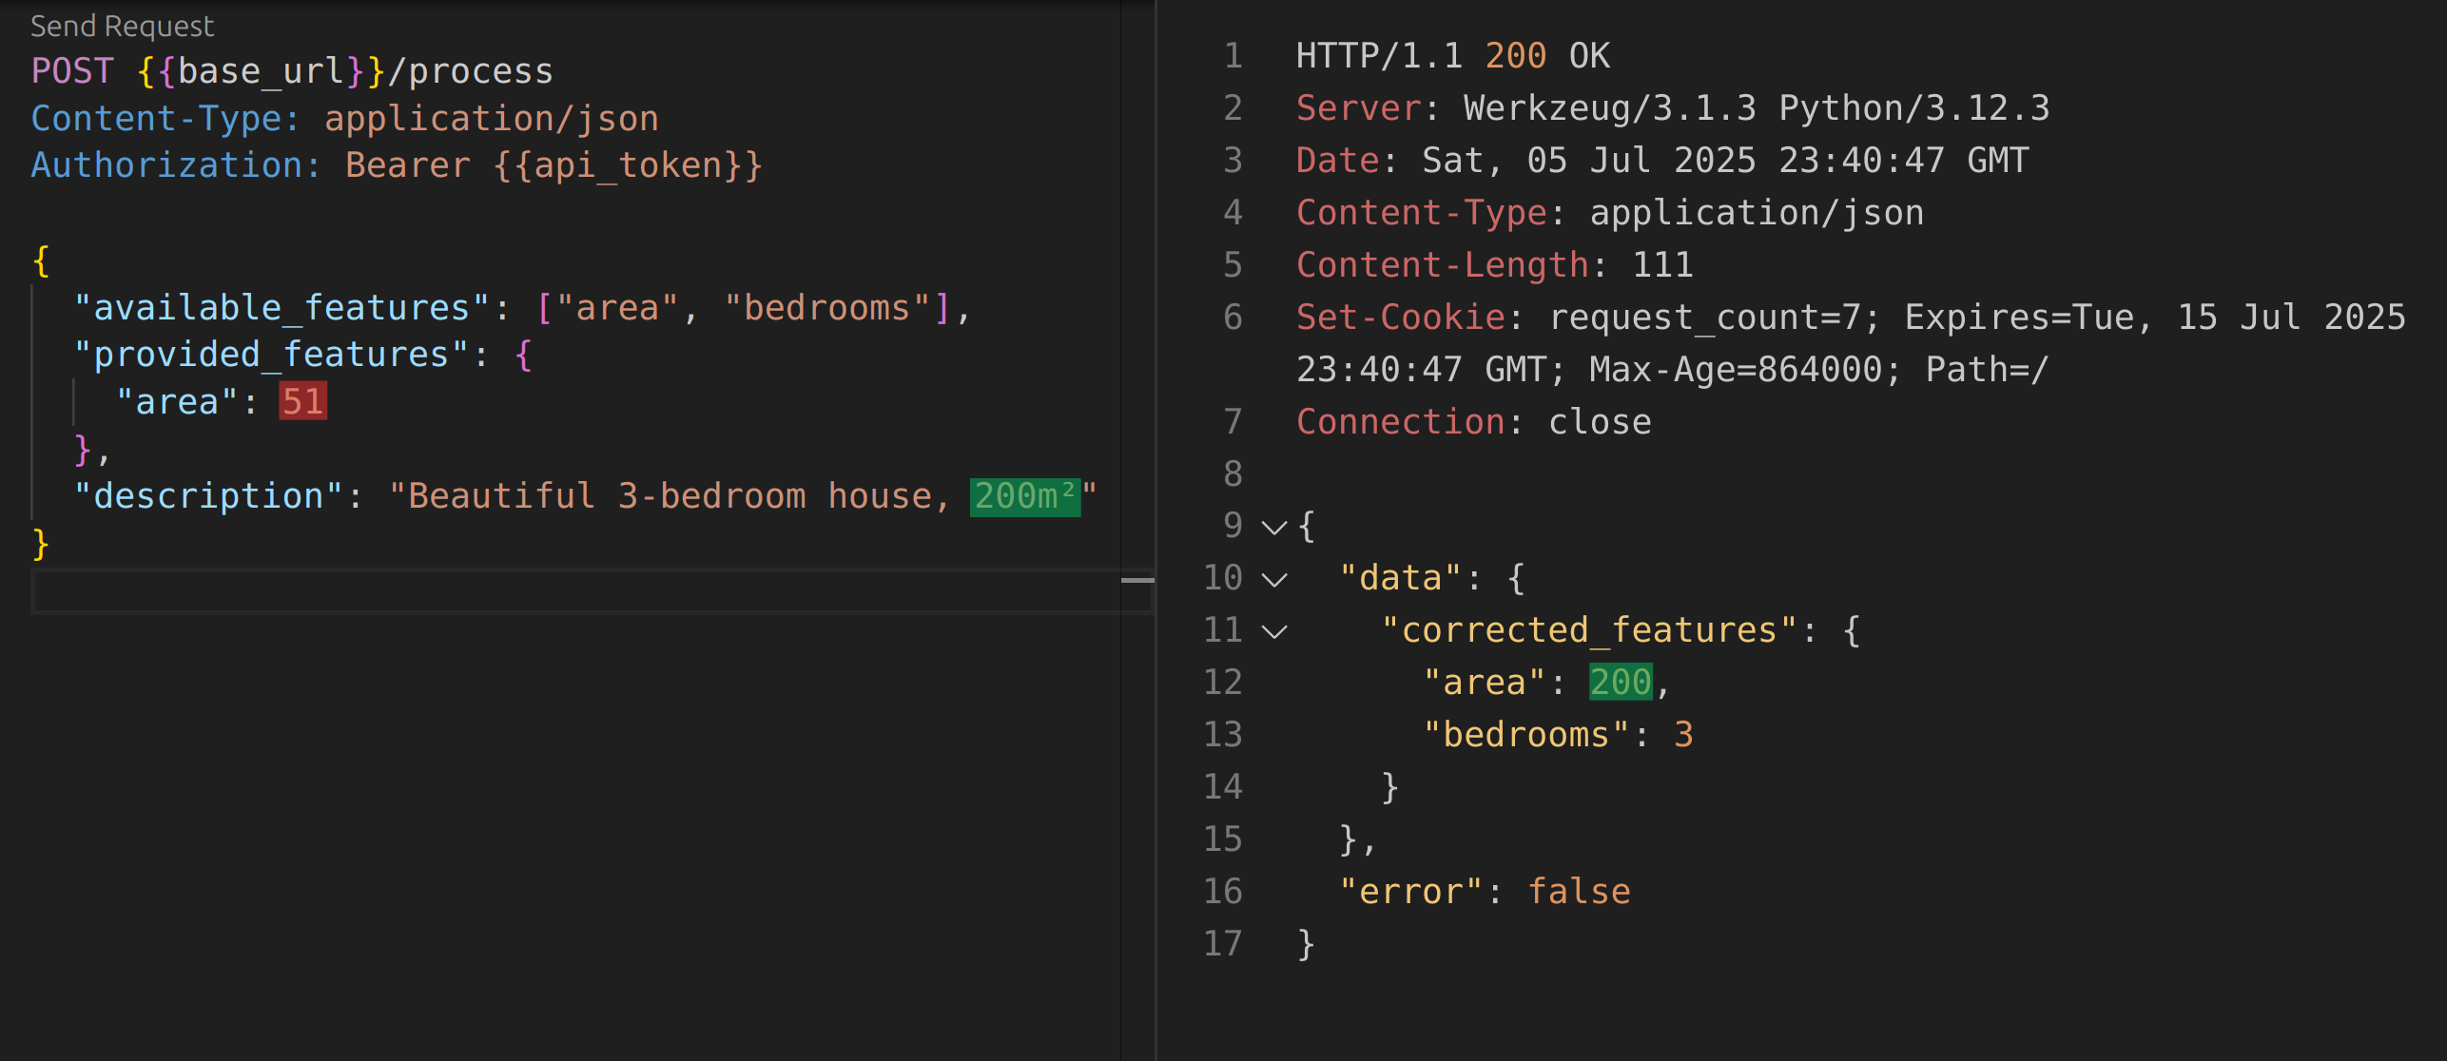The width and height of the screenshot is (2447, 1061).
Task: Click the "corrected_features" key
Action: coord(1588,631)
